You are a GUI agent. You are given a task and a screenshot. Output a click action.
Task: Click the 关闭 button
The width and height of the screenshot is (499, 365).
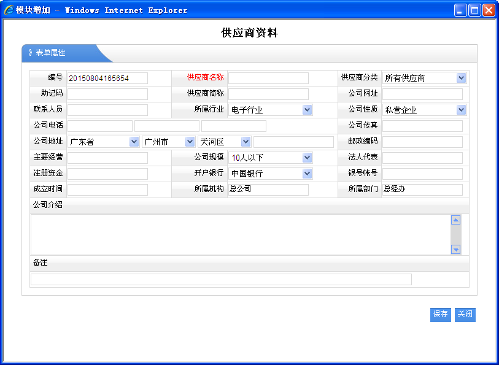click(465, 314)
